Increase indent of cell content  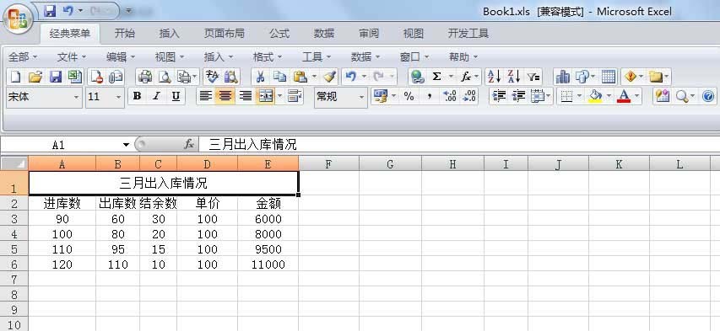[518, 96]
